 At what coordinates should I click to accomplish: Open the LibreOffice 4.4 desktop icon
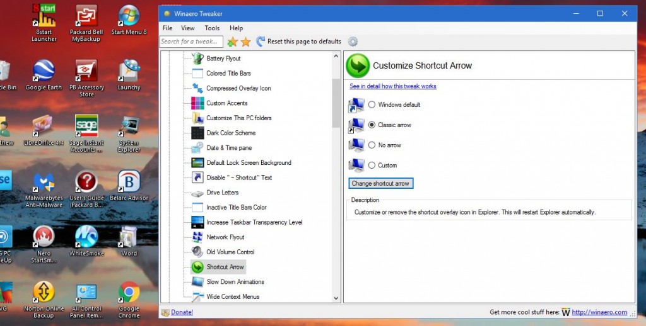(x=44, y=130)
